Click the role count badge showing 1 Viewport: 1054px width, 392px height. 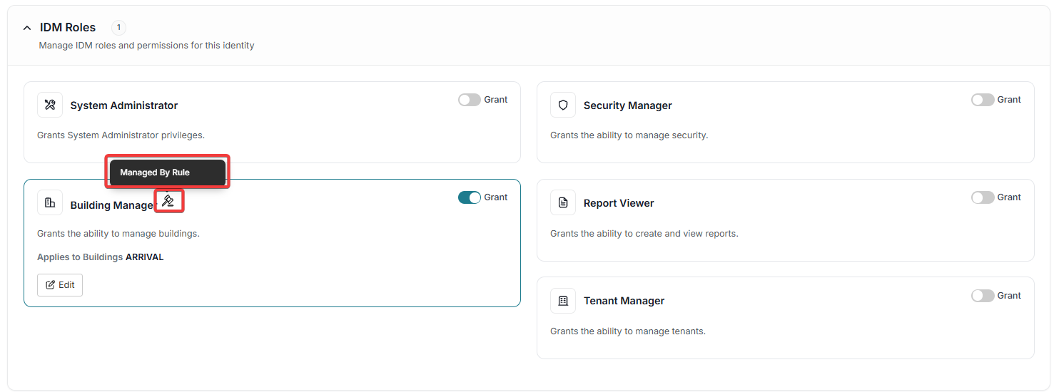point(118,28)
